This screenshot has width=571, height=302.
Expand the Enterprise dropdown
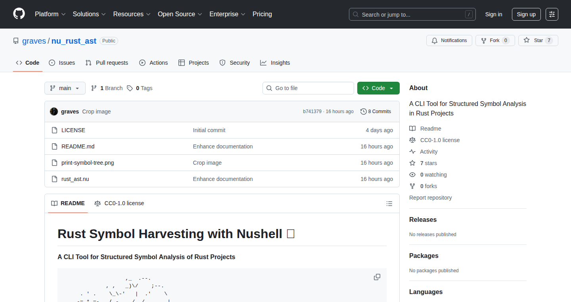(x=227, y=14)
